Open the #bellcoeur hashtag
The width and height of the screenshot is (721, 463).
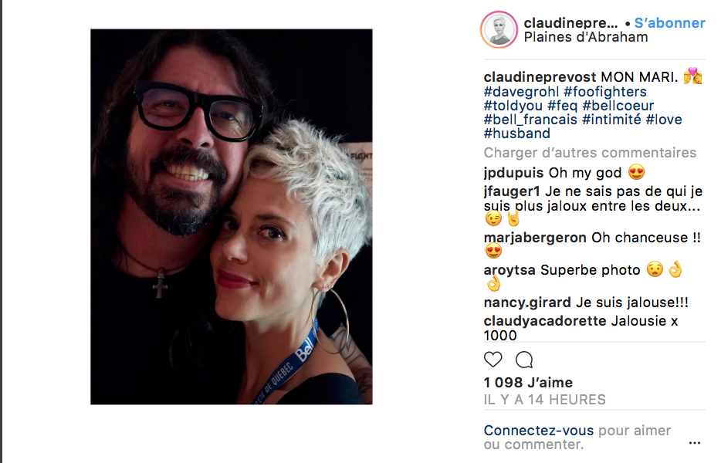[x=618, y=106]
